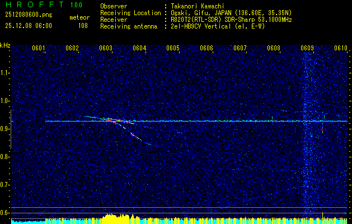Click the 1.0 kHz axis label
Image resolution: width=352 pixels, height=224 pixels.
pos(4,101)
